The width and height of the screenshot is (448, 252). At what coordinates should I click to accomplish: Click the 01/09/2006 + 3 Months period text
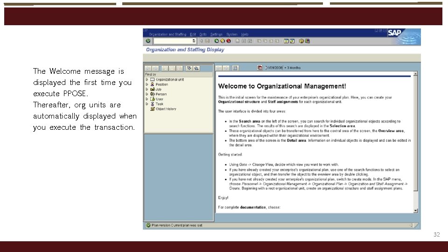point(283,68)
